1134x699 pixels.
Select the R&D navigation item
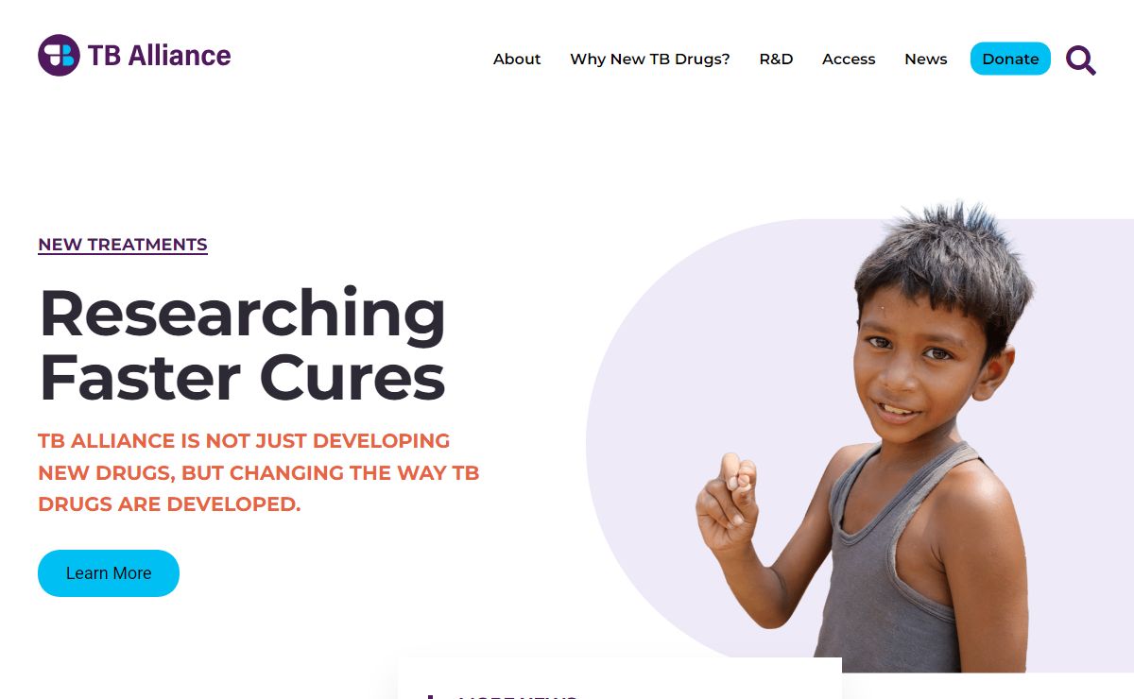pyautogui.click(x=776, y=59)
